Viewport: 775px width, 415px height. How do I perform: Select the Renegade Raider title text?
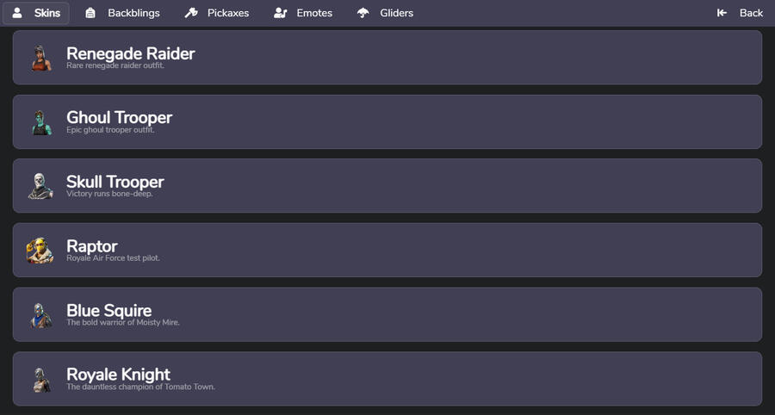(131, 53)
